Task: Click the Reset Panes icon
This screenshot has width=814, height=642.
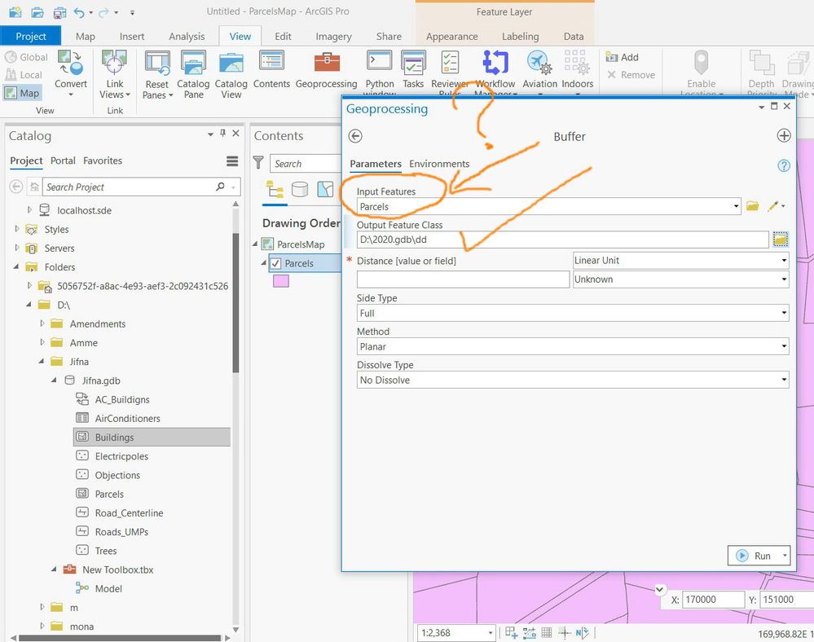Action: coord(157,64)
